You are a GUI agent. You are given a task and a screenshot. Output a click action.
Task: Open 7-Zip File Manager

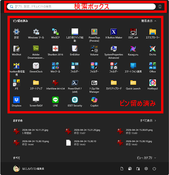coord(94,86)
